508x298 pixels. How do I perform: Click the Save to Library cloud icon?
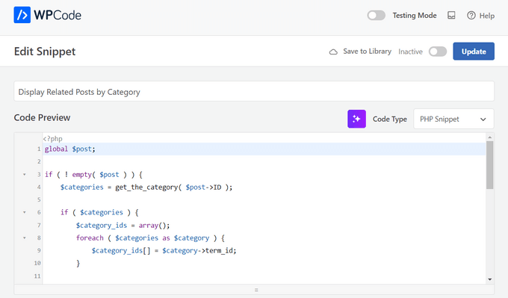coord(333,52)
